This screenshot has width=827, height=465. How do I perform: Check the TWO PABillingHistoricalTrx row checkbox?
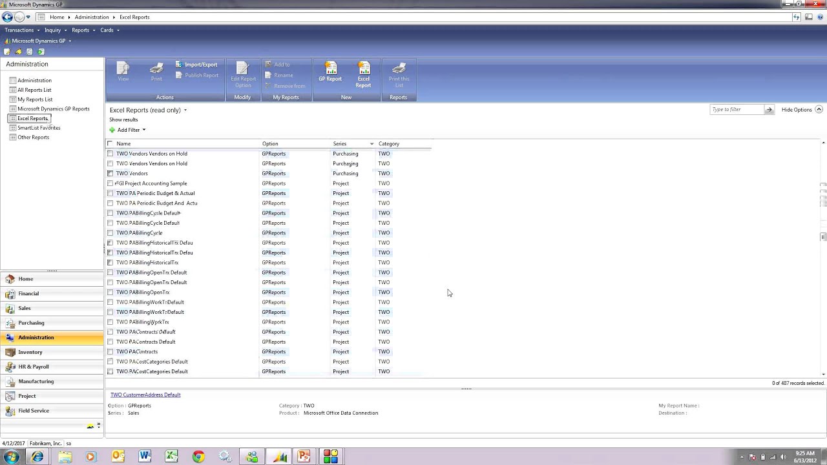point(110,263)
